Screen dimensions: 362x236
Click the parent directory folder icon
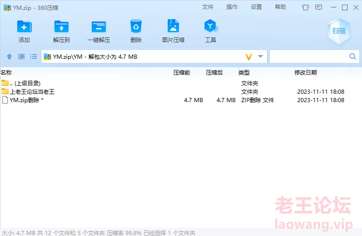(x=5, y=83)
